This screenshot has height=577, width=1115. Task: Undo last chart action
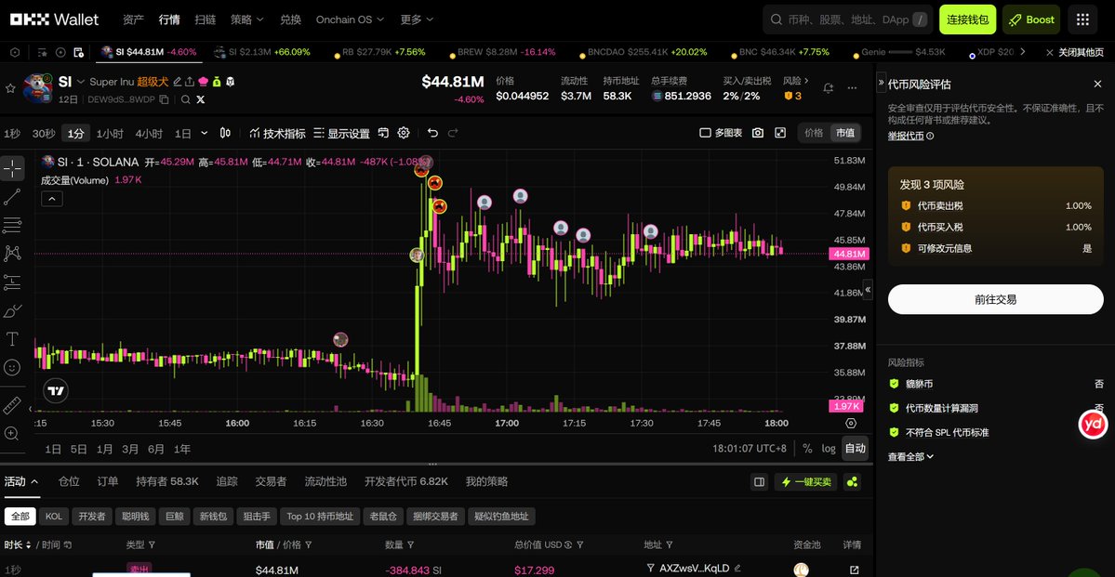432,133
